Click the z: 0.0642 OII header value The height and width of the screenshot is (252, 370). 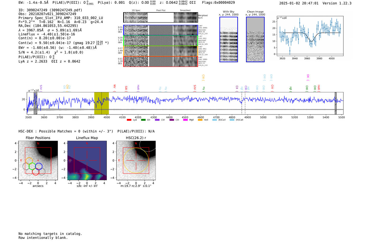(178, 3)
